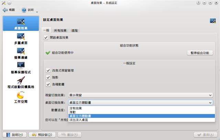Go back with the 概觀 arrow icon

point(5,10)
